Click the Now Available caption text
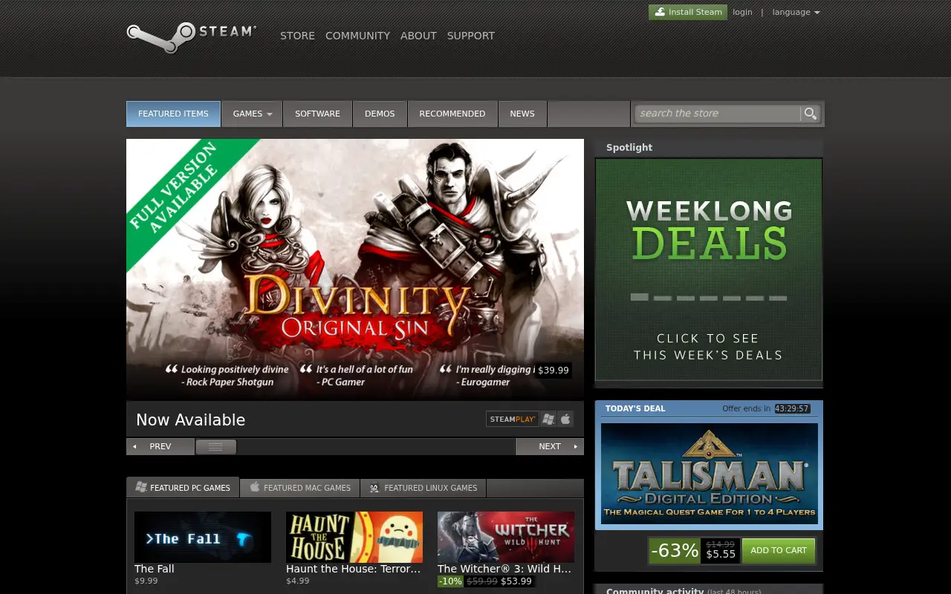Viewport: 951px width, 594px height. pos(190,420)
